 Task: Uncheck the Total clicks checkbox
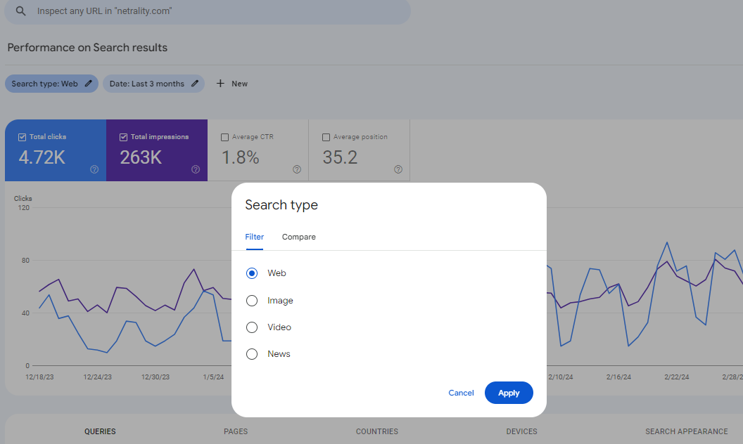pyautogui.click(x=23, y=137)
